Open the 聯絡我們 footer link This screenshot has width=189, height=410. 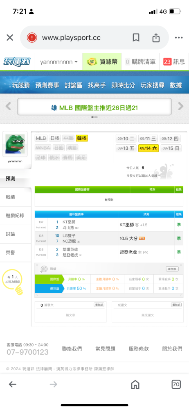click(x=72, y=348)
